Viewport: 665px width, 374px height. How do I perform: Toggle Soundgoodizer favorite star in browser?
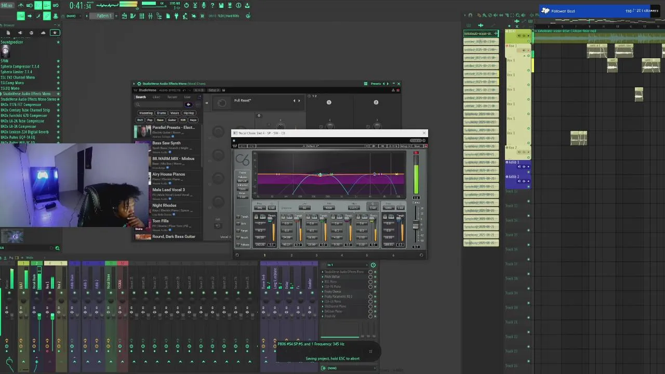(x=58, y=42)
